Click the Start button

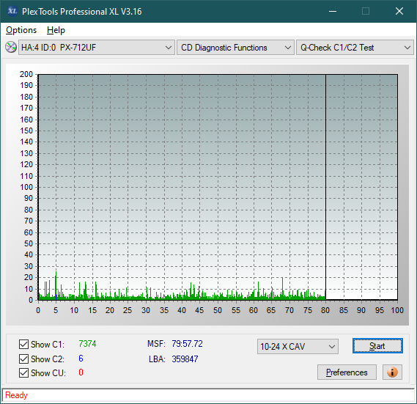tap(377, 346)
